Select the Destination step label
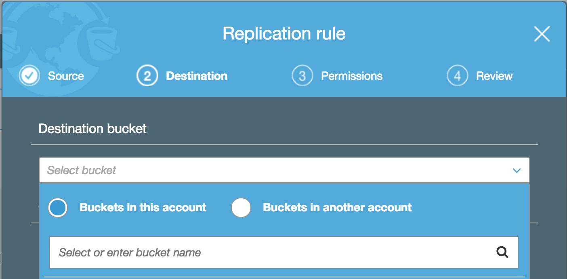The image size is (567, 279). (197, 76)
